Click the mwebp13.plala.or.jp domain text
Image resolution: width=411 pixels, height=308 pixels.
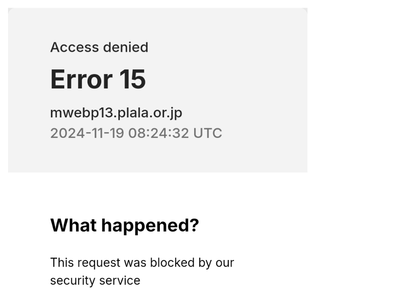(116, 113)
